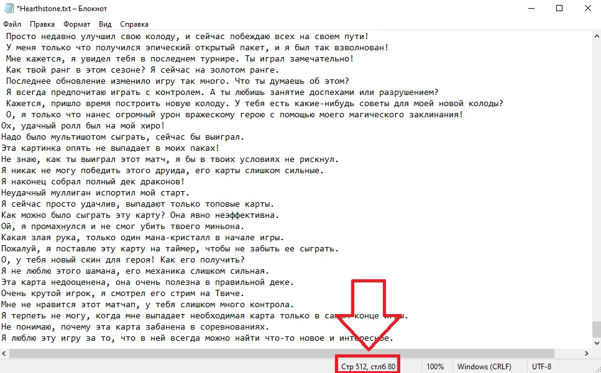Click line 'Я никак не могу победить'
Screen dimensions: 601x373
tap(162, 171)
